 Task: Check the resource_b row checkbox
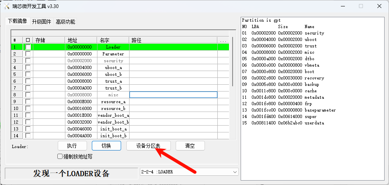pyautogui.click(x=28, y=108)
